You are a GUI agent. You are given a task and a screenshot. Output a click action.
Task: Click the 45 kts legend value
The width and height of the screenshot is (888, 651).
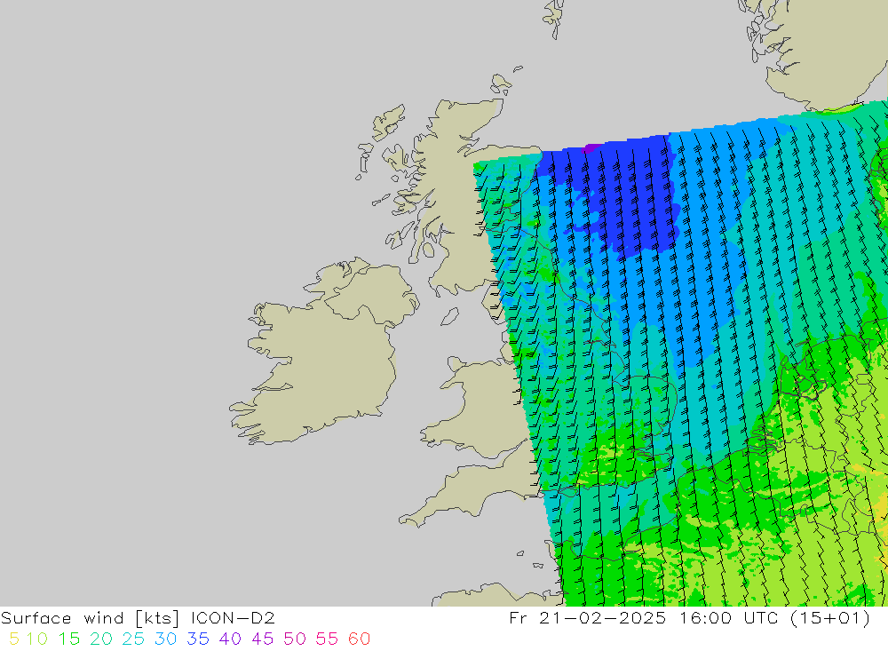pos(263,639)
